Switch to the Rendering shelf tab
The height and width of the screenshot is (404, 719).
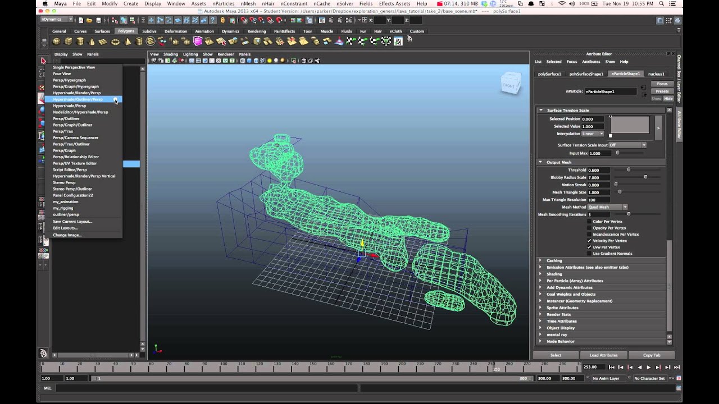click(x=257, y=31)
